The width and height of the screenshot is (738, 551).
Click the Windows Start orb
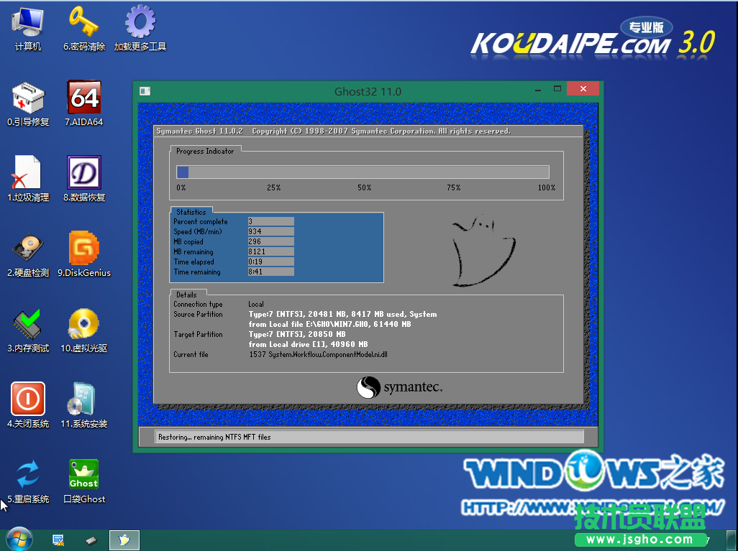(x=19, y=540)
